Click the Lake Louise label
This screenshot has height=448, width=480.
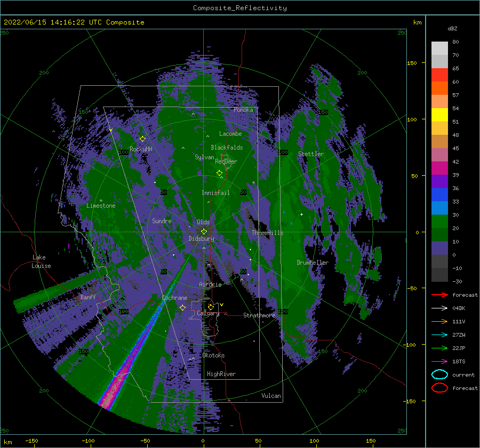pyautogui.click(x=41, y=262)
